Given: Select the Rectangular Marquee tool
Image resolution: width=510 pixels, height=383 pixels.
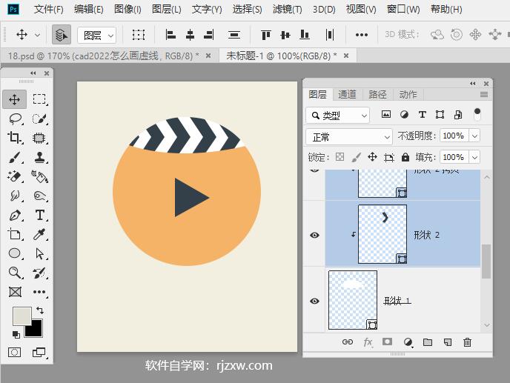Looking at the screenshot, I should point(39,99).
